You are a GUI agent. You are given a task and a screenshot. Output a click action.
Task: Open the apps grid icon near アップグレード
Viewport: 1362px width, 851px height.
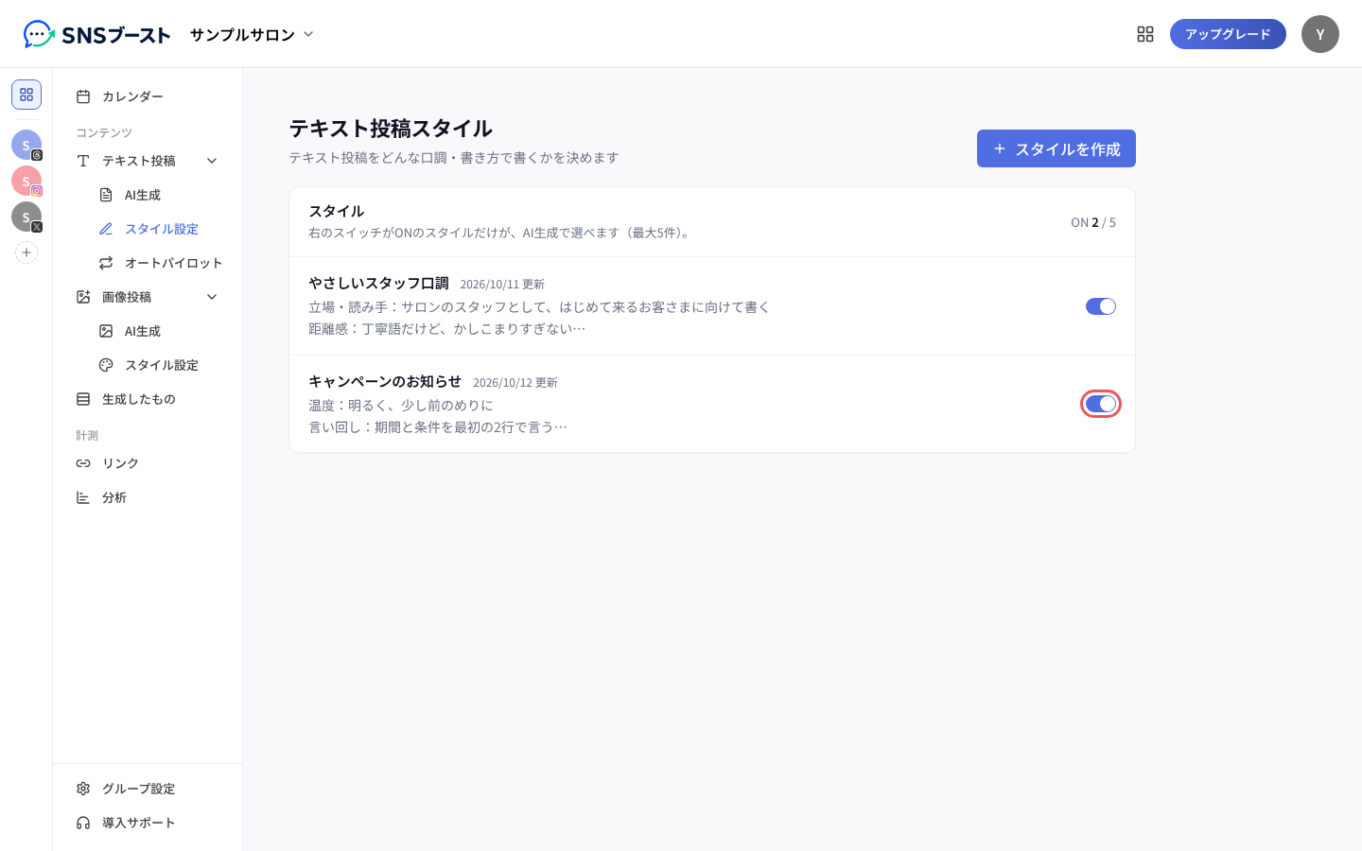(1145, 34)
